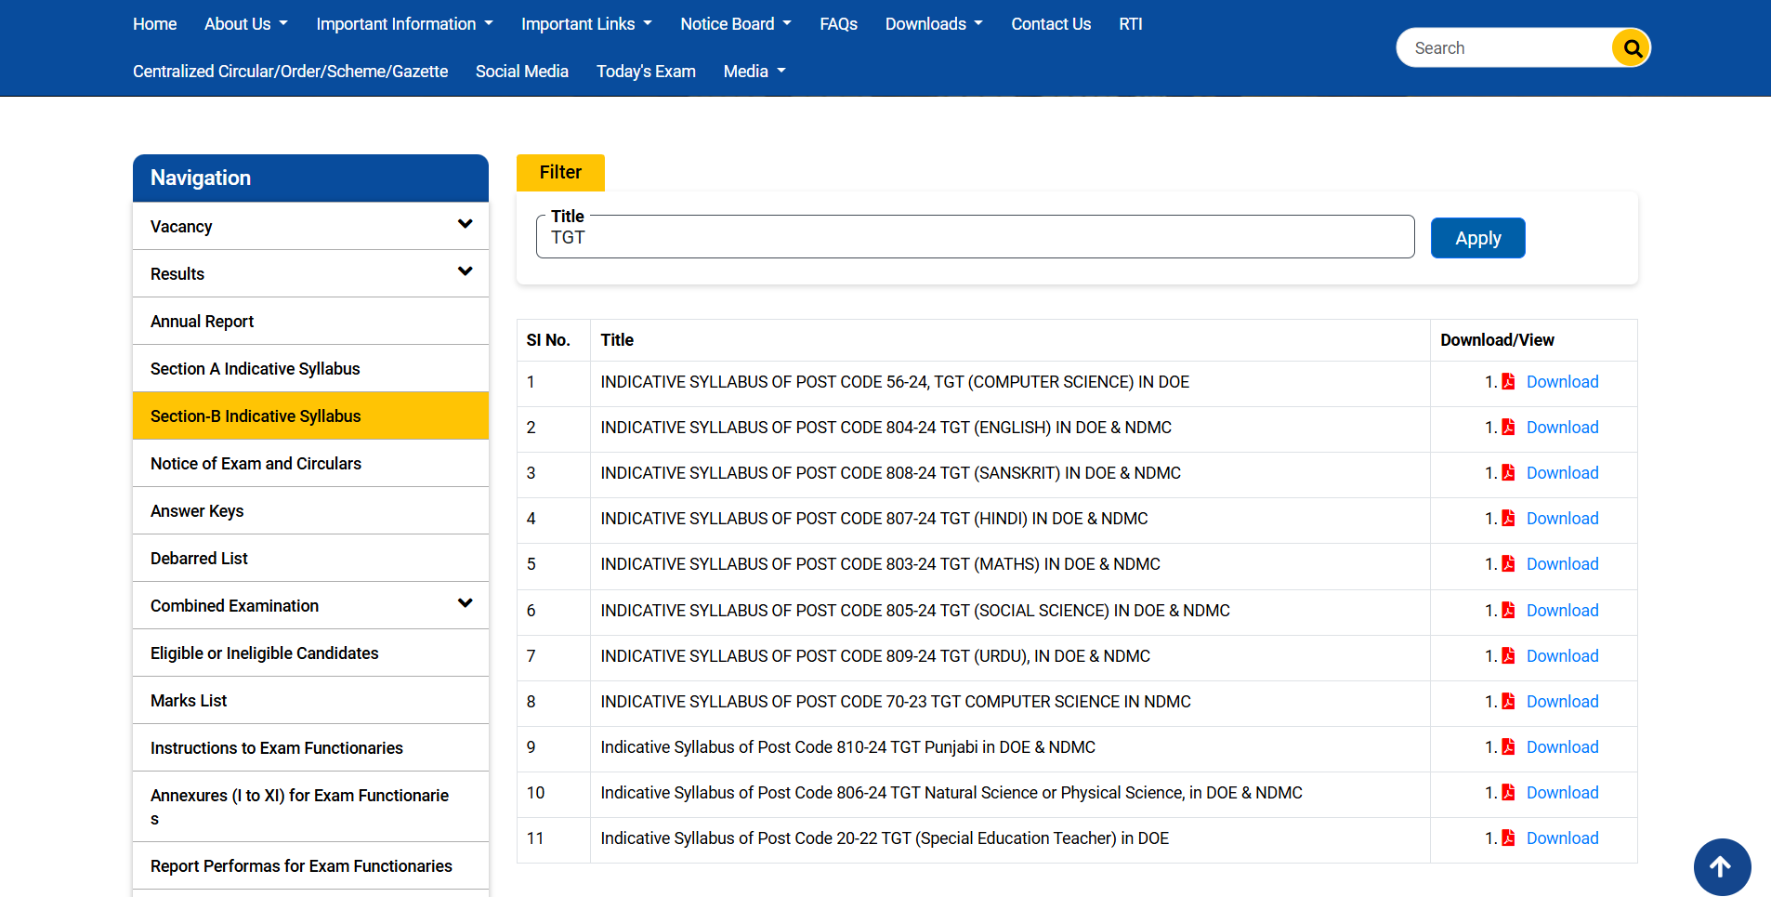The image size is (1771, 897).
Task: Click the Apply filter button
Action: 1477,238
